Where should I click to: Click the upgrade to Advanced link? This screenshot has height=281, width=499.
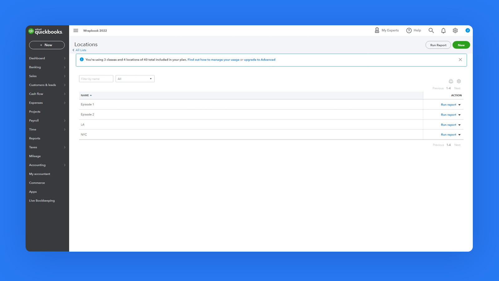[259, 60]
